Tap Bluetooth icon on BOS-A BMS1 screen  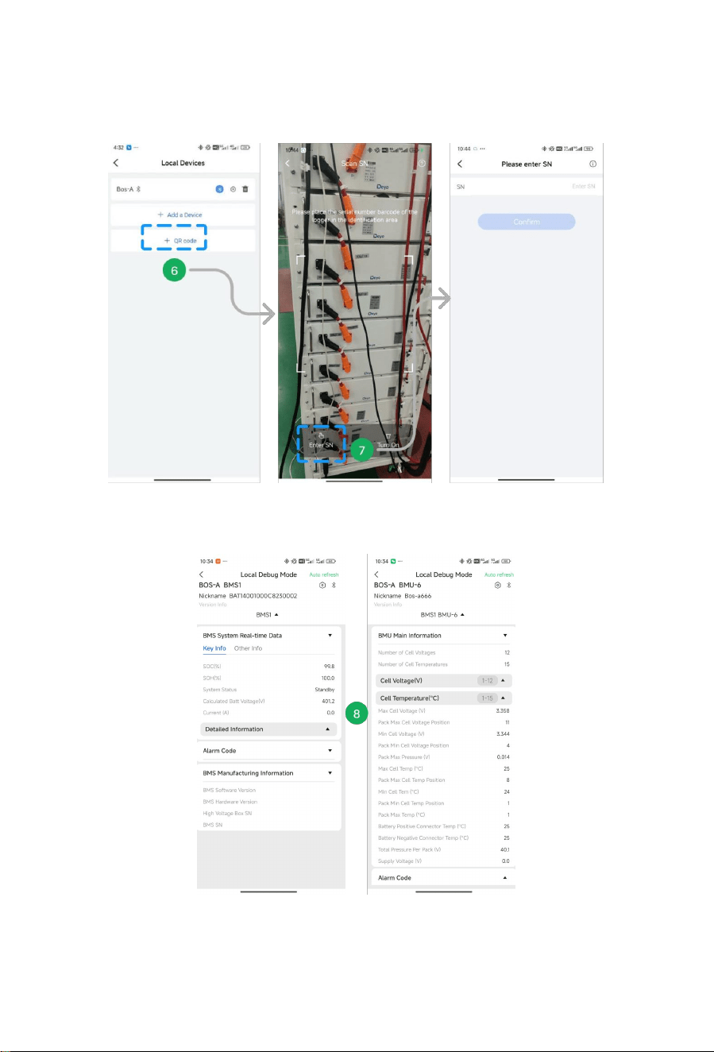pos(334,585)
